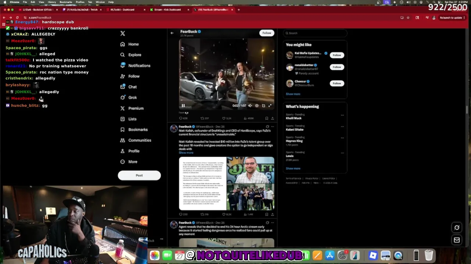The height and width of the screenshot is (264, 471).
Task: Show more under You might like
Action: click(293, 94)
